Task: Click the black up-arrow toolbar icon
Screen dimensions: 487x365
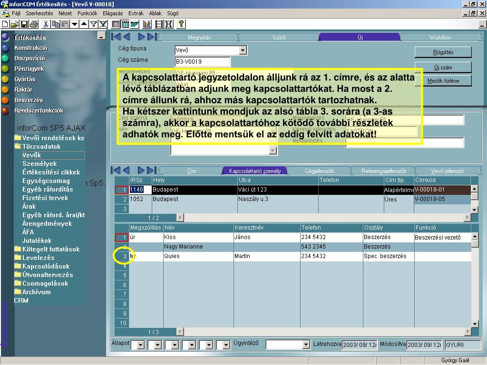Action: point(84,24)
